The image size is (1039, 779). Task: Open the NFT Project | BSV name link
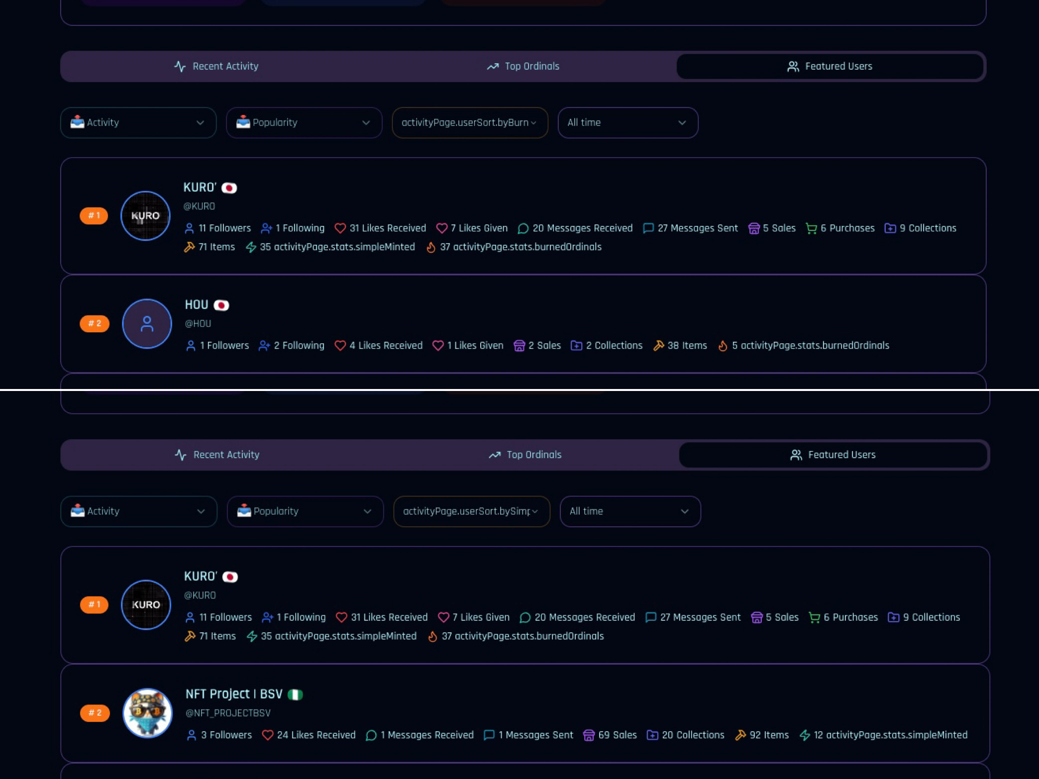[234, 694]
